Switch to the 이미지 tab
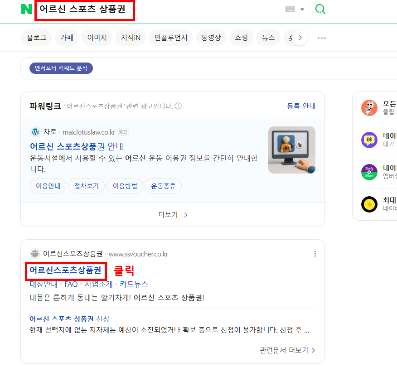Screen dimensions: 397x372 point(97,38)
